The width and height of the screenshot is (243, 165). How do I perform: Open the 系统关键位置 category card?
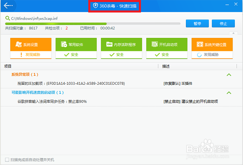pyautogui.click(x=212, y=48)
